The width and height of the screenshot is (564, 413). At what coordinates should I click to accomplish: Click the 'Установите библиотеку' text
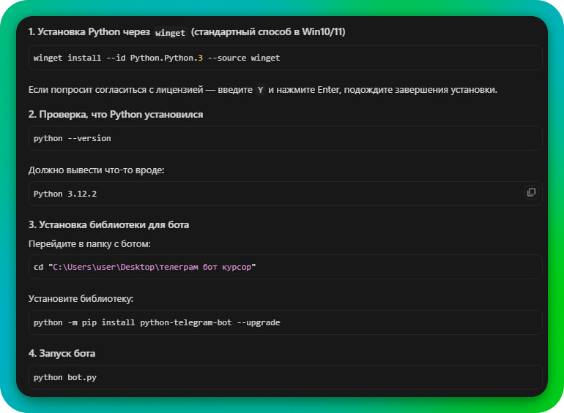point(81,298)
